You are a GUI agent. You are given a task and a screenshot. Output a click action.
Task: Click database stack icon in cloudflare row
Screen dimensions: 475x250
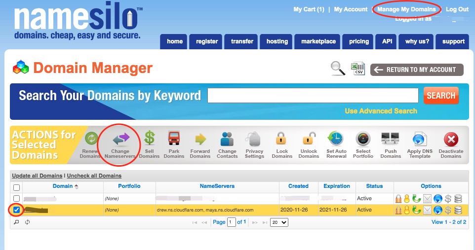tap(458, 210)
